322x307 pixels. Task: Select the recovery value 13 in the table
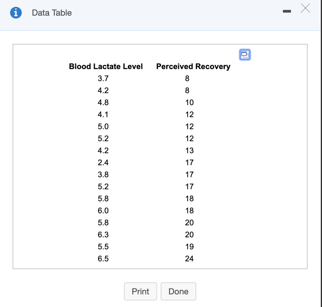[x=190, y=150]
